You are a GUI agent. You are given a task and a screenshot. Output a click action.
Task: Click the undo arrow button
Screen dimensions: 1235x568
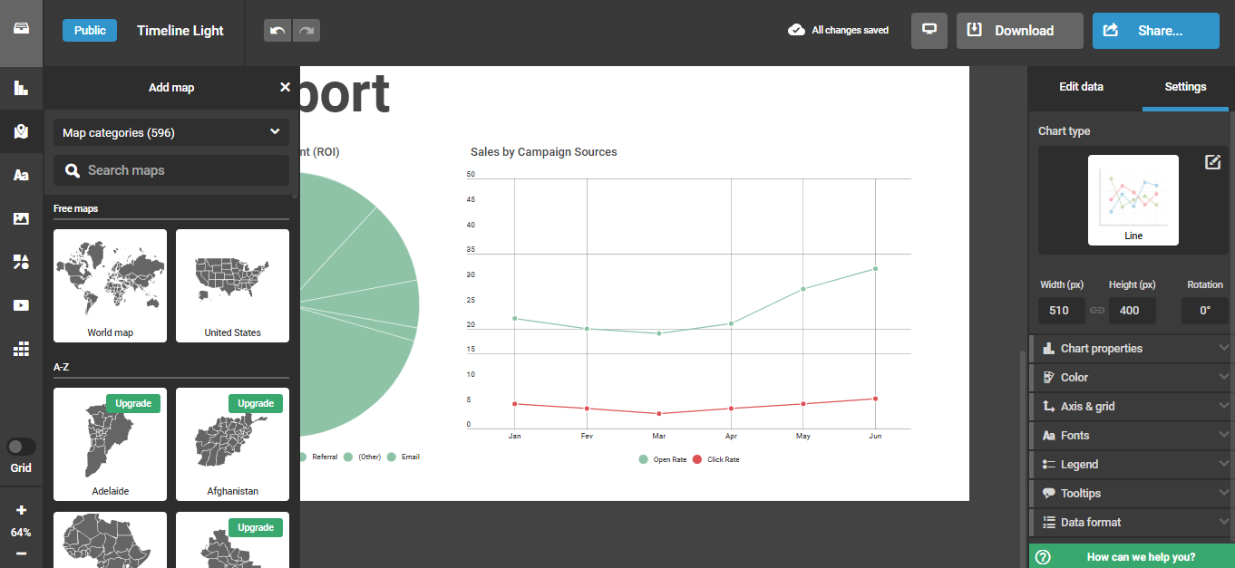pyautogui.click(x=277, y=31)
